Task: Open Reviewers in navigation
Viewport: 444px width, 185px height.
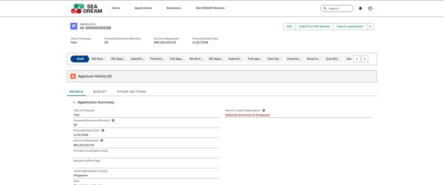Action: [x=174, y=8]
